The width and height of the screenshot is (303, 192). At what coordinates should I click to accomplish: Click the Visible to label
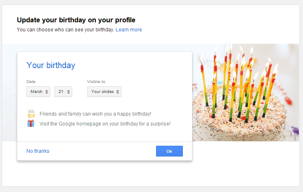(96, 82)
